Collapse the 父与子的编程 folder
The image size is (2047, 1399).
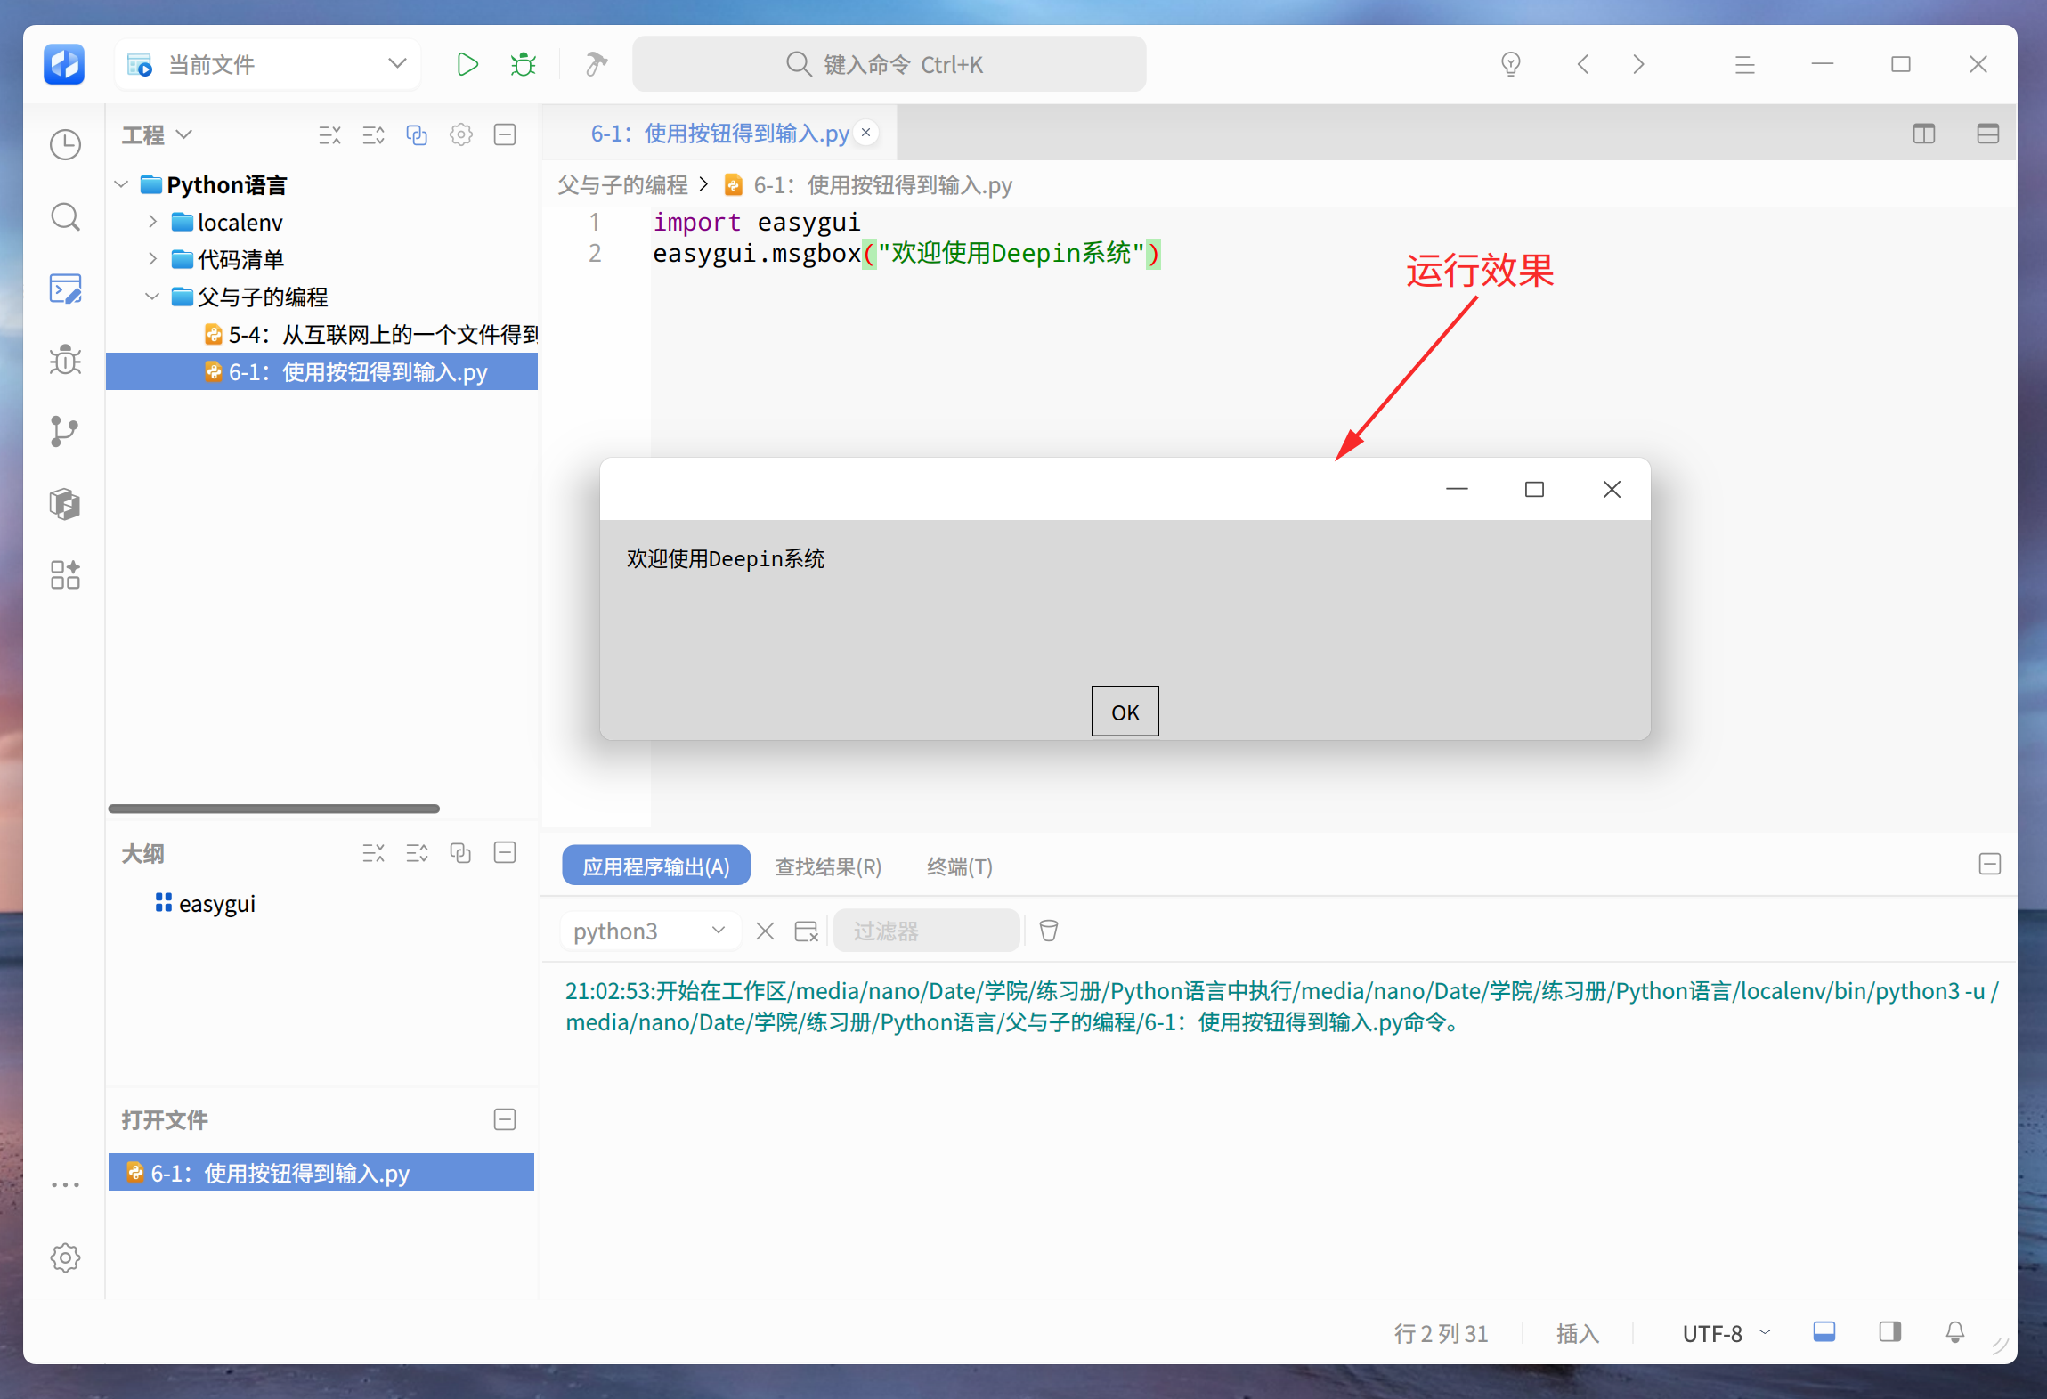tap(152, 297)
